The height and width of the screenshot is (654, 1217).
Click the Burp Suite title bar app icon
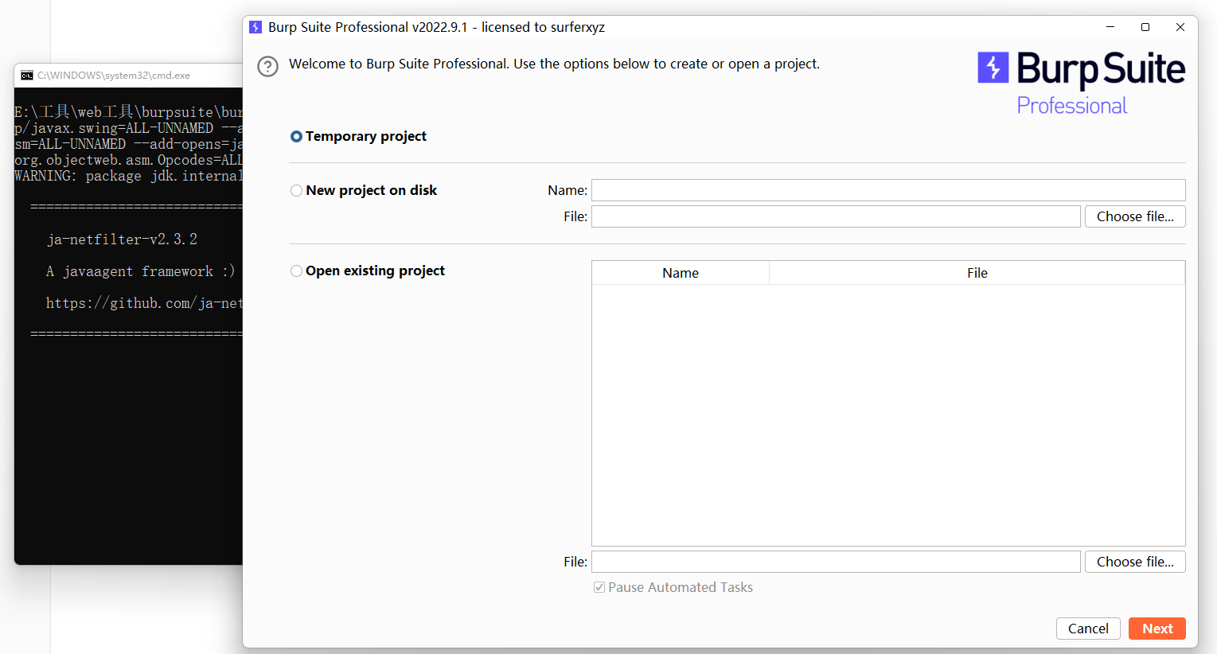(x=255, y=27)
